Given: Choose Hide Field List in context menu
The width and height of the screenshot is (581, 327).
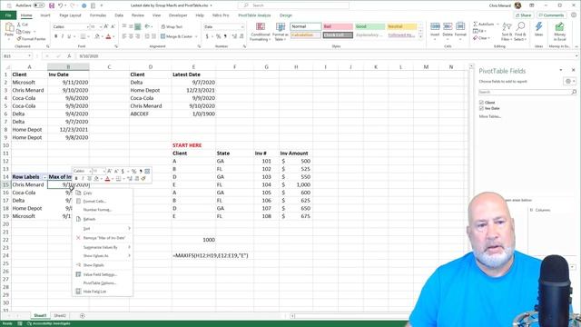Looking at the screenshot, I should tap(94, 292).
